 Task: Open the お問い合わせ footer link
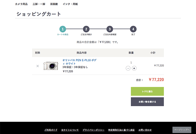pyautogui.click(x=145, y=130)
